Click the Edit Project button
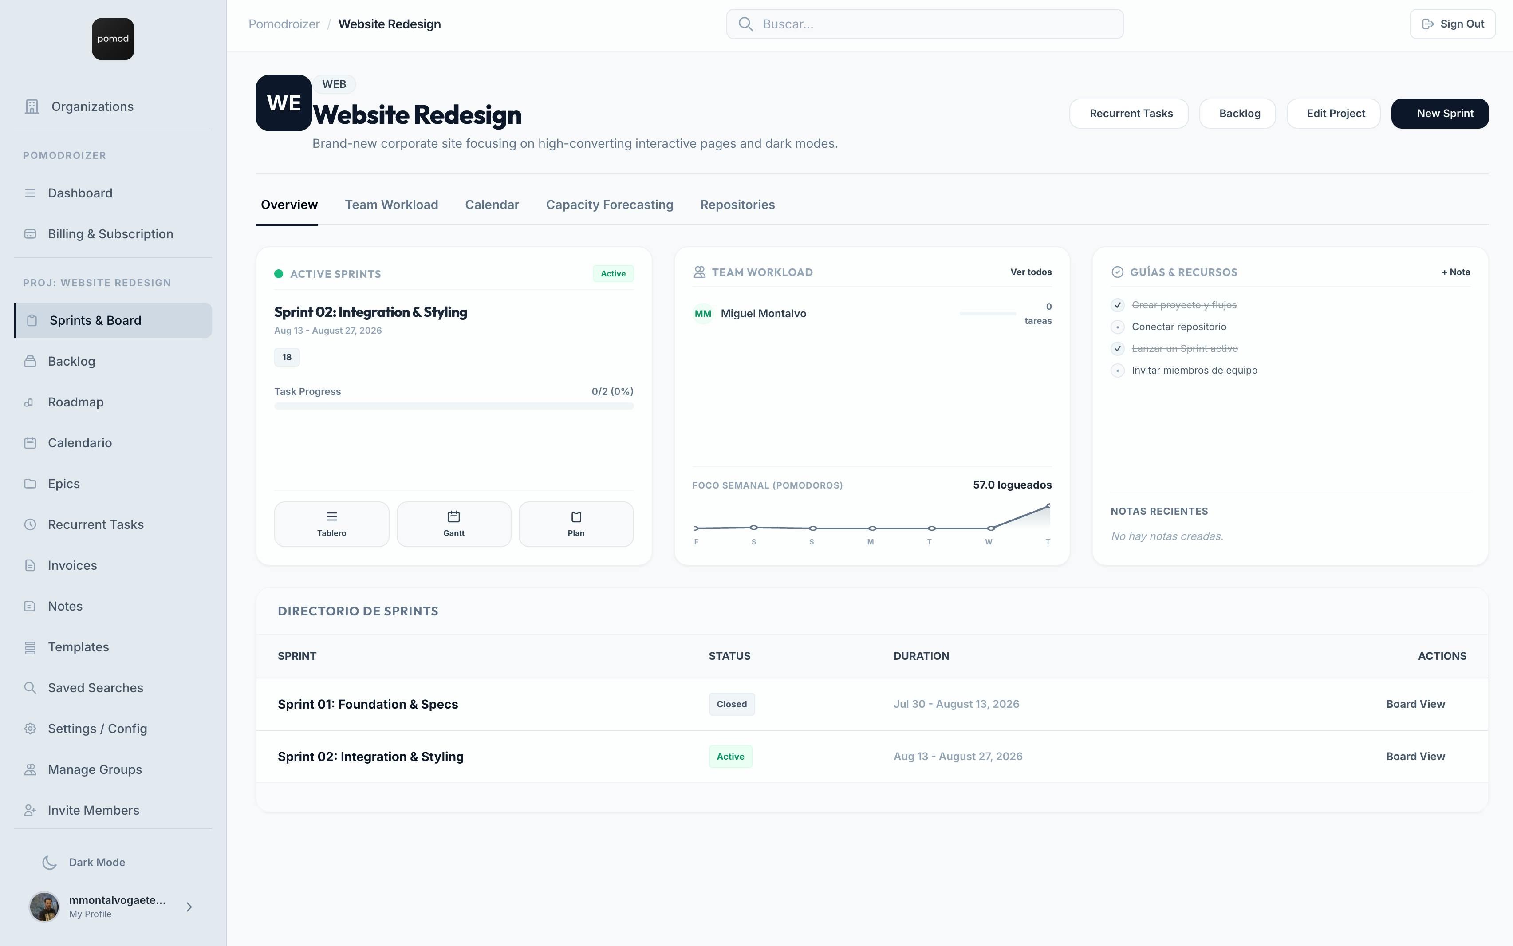Screen dimensions: 1513x946 click(1333, 113)
